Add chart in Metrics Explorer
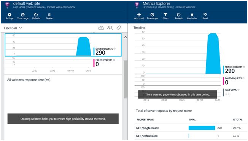Image resolution: width=248 pixels, height=141 pixels. point(139,16)
